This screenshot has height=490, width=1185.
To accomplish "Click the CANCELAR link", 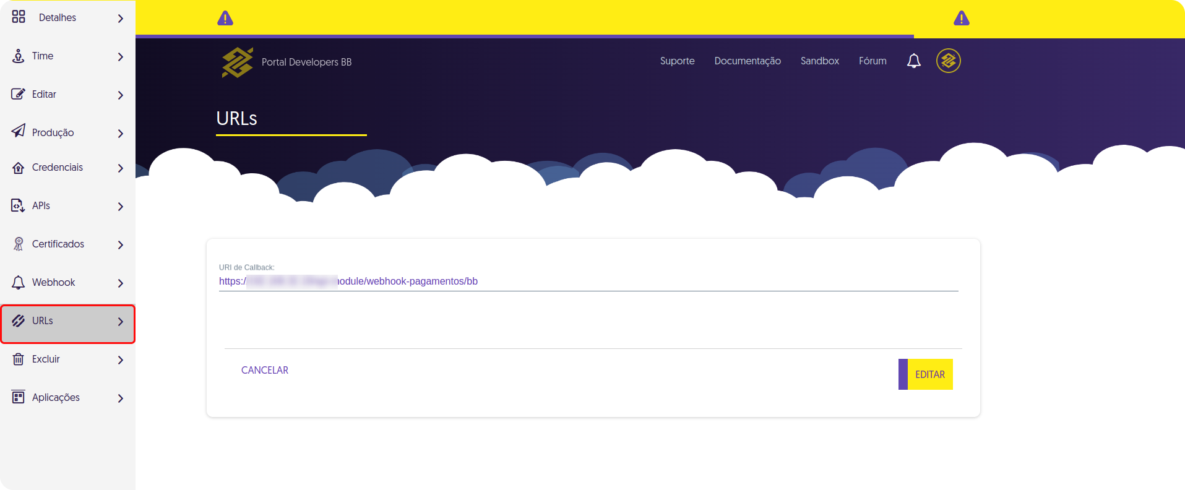I will pos(265,370).
